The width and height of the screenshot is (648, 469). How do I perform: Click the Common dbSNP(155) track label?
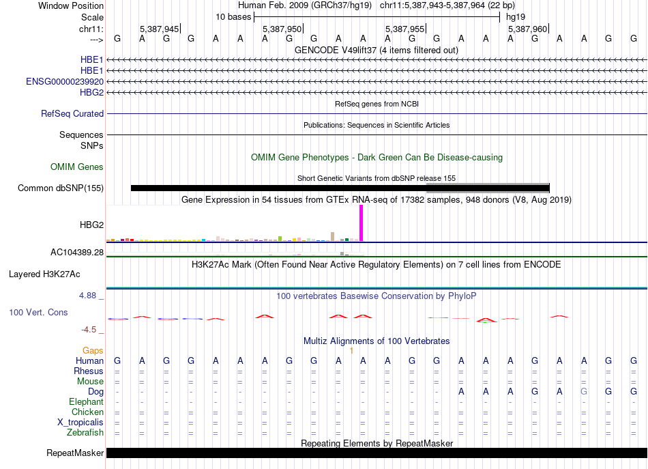(x=60, y=188)
